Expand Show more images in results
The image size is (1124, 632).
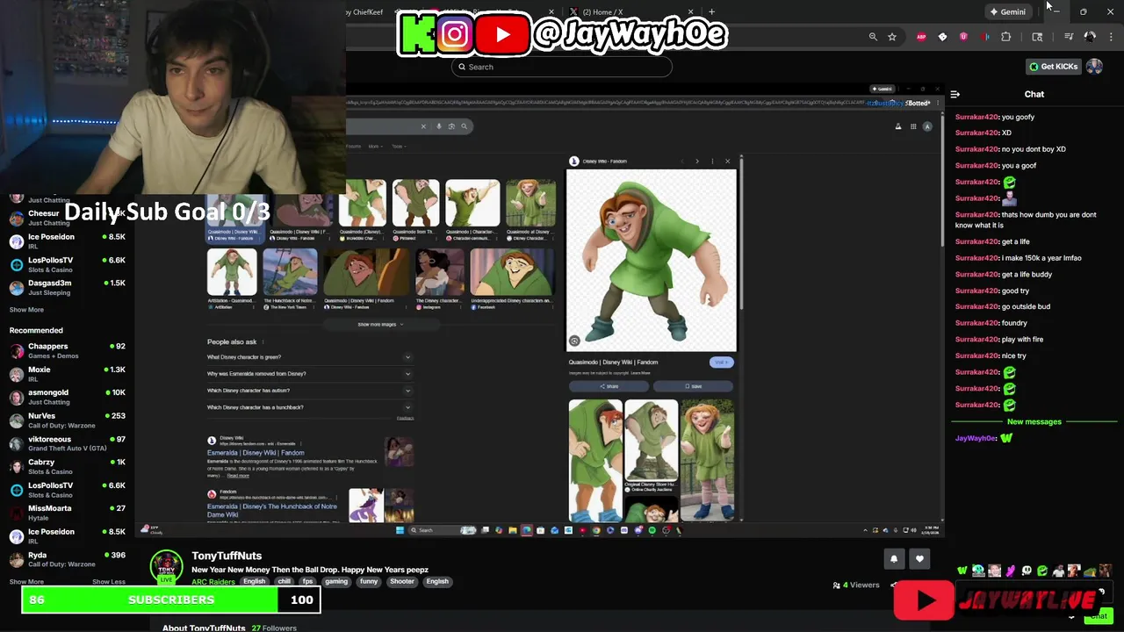380,325
